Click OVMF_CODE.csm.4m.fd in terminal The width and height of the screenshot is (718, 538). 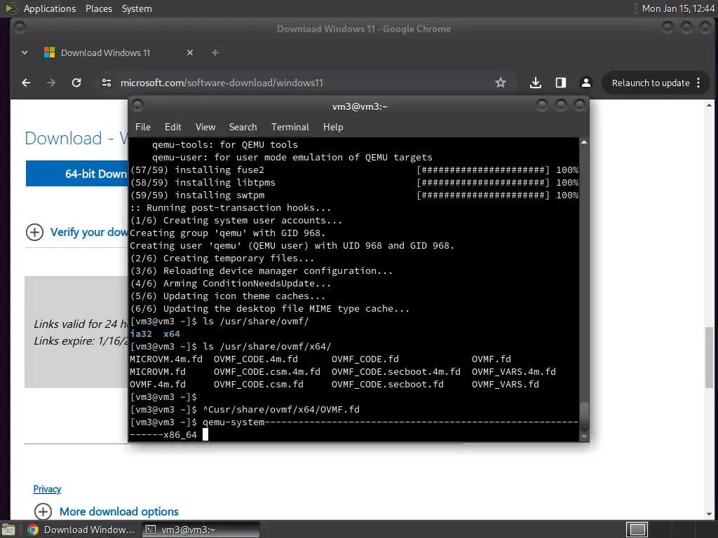pos(267,371)
